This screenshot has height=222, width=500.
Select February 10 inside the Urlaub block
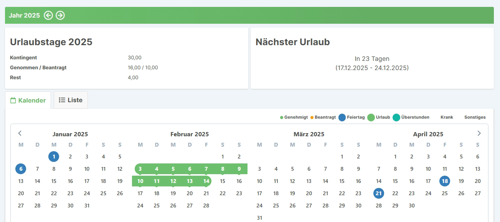pos(140,181)
